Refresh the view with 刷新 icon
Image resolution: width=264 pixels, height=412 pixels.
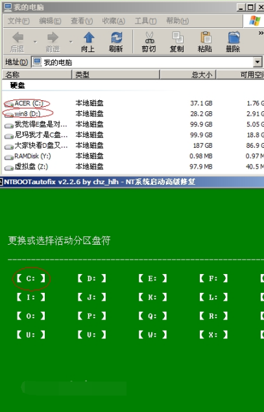116,38
